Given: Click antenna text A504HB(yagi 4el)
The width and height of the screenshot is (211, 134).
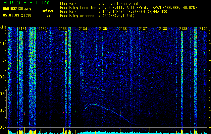Looking at the screenshot, I should 118,16.
